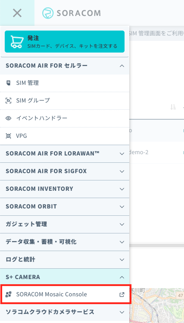Expand SORACOM ORBIT section

[x=65, y=207]
